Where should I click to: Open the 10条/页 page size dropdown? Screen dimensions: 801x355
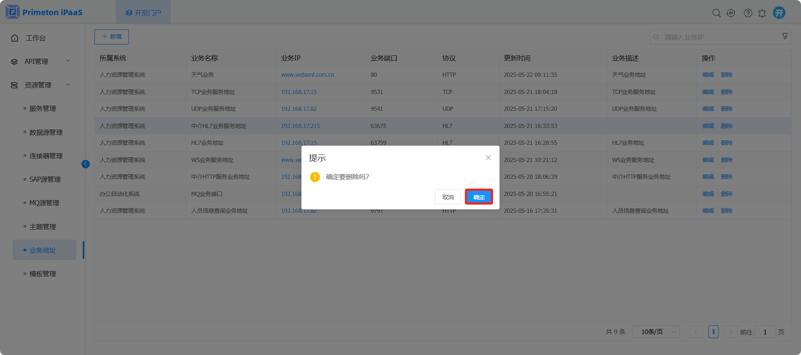656,332
